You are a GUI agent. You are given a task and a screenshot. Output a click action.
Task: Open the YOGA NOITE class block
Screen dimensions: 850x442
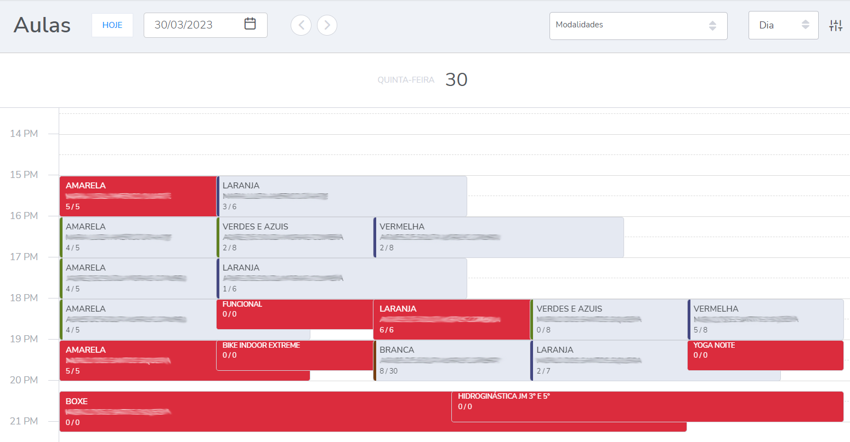pyautogui.click(x=765, y=355)
